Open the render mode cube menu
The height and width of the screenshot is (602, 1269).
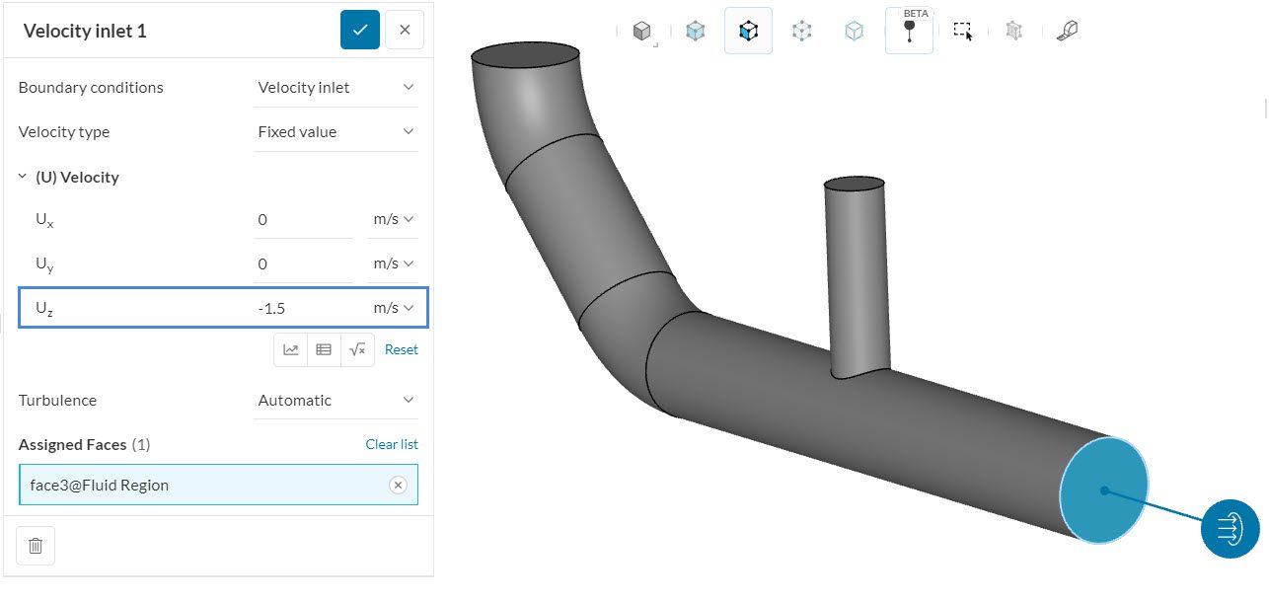pos(642,32)
